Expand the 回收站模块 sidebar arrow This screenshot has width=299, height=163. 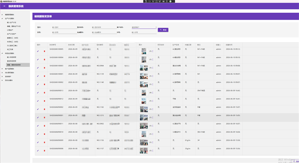(x=2, y=80)
